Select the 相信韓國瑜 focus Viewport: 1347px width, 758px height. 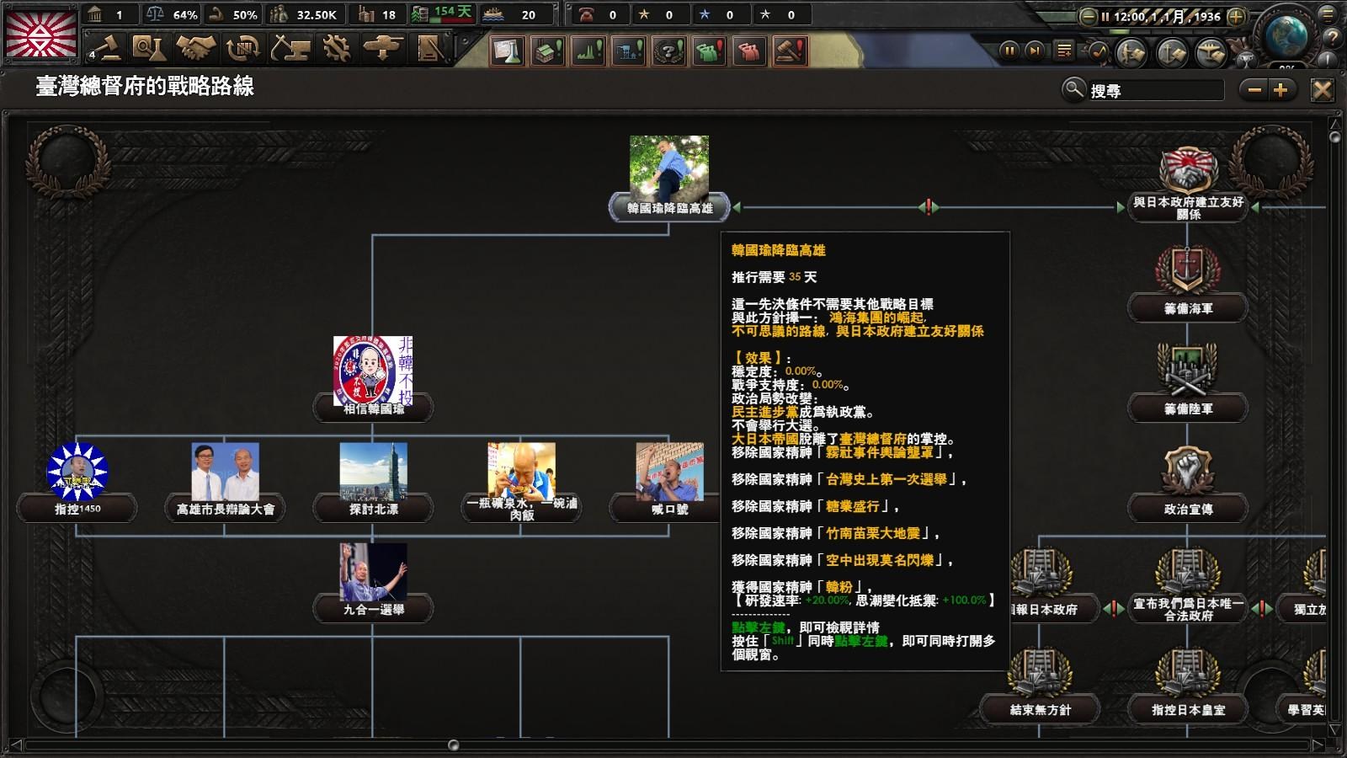point(373,379)
